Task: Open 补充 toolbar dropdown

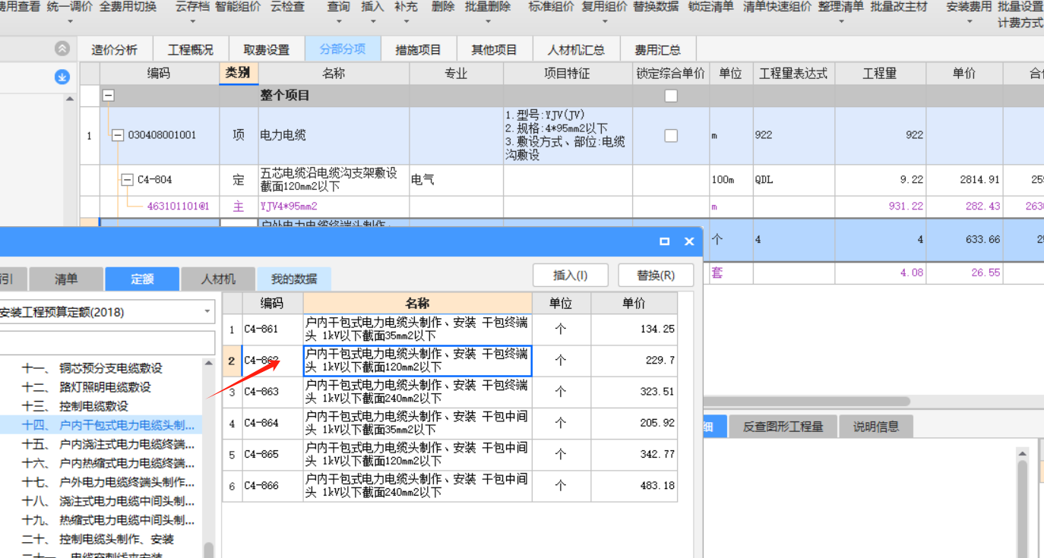Action: 406,13
